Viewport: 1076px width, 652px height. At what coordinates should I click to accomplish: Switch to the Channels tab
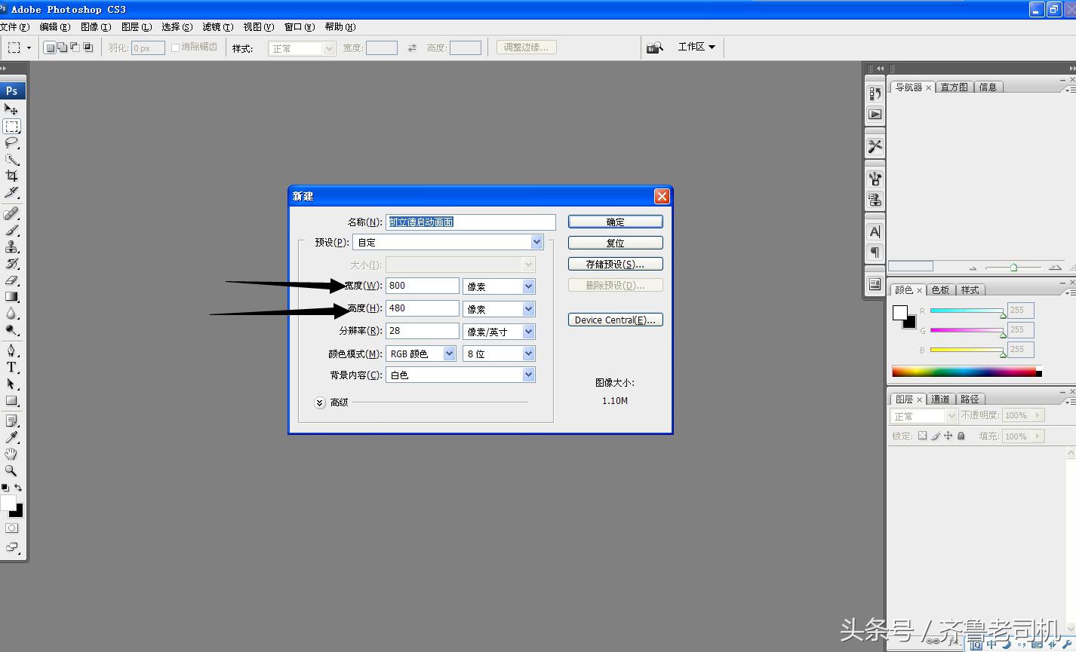coord(940,399)
